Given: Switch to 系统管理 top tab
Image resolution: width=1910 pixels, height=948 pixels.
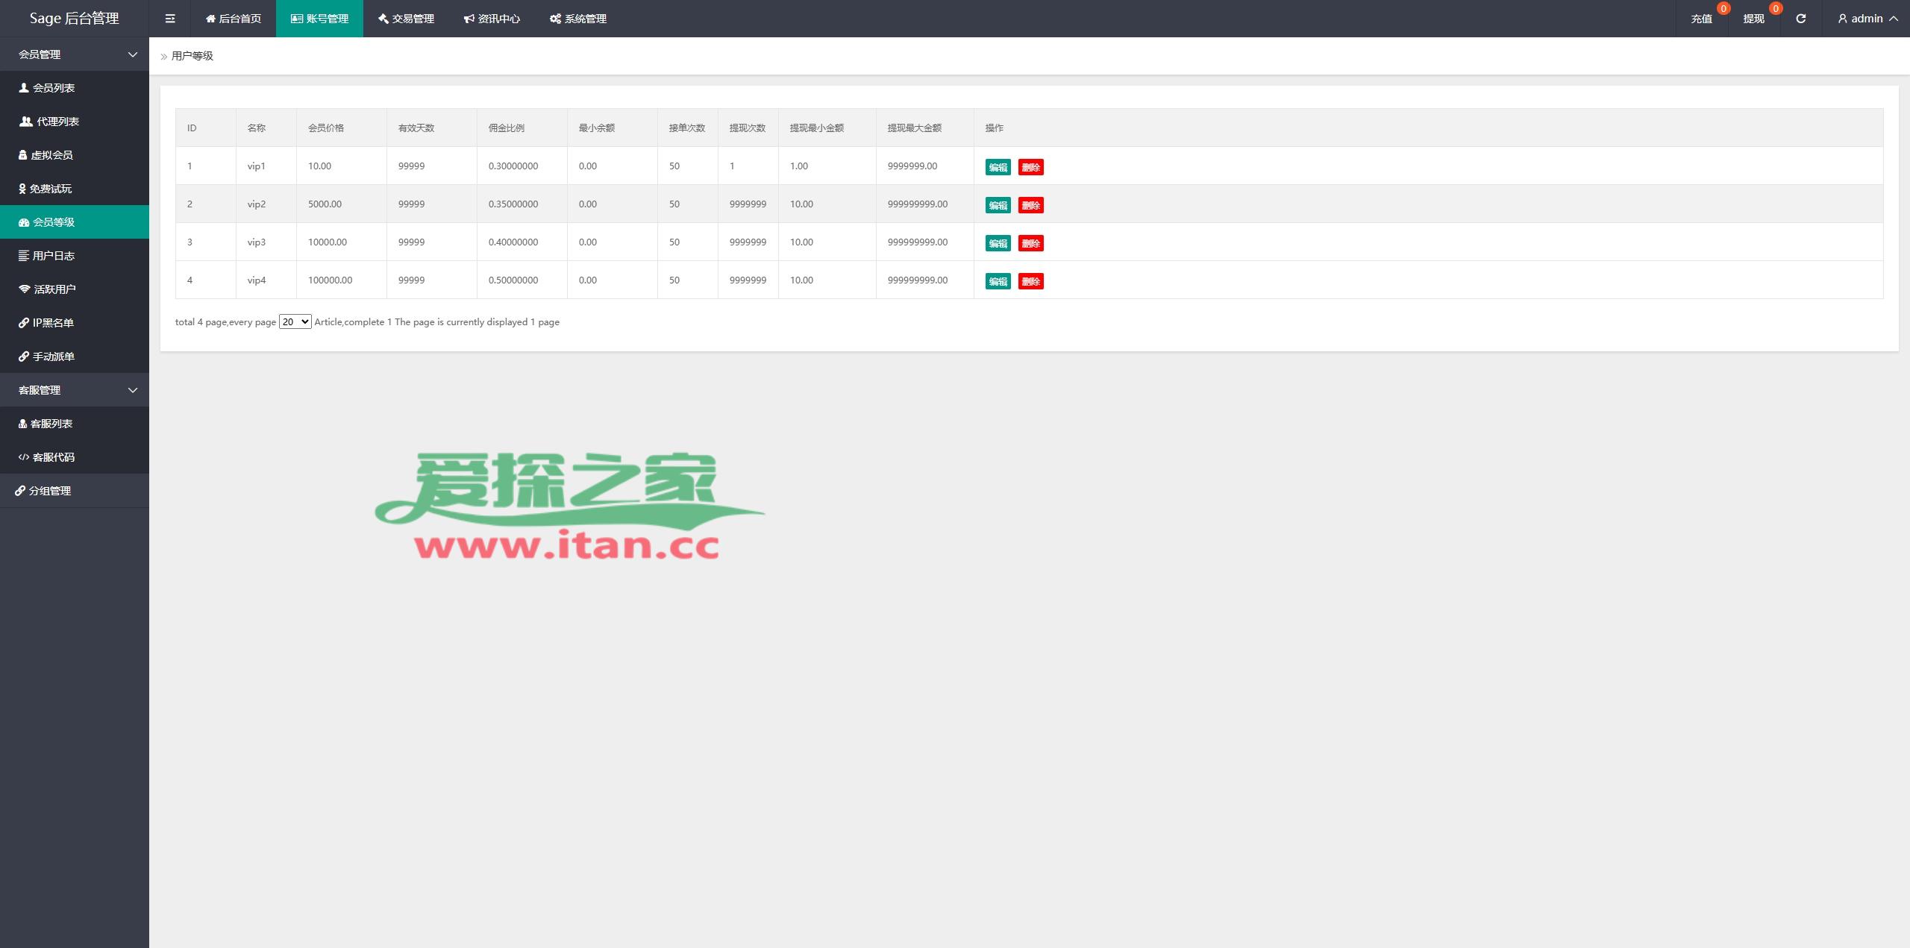Looking at the screenshot, I should point(578,19).
